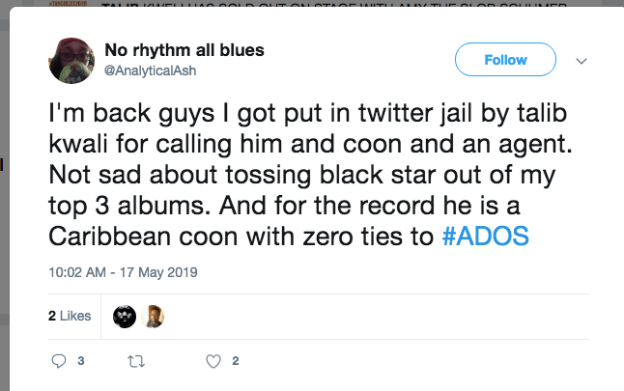Like the tweet with the heart icon

(213, 362)
